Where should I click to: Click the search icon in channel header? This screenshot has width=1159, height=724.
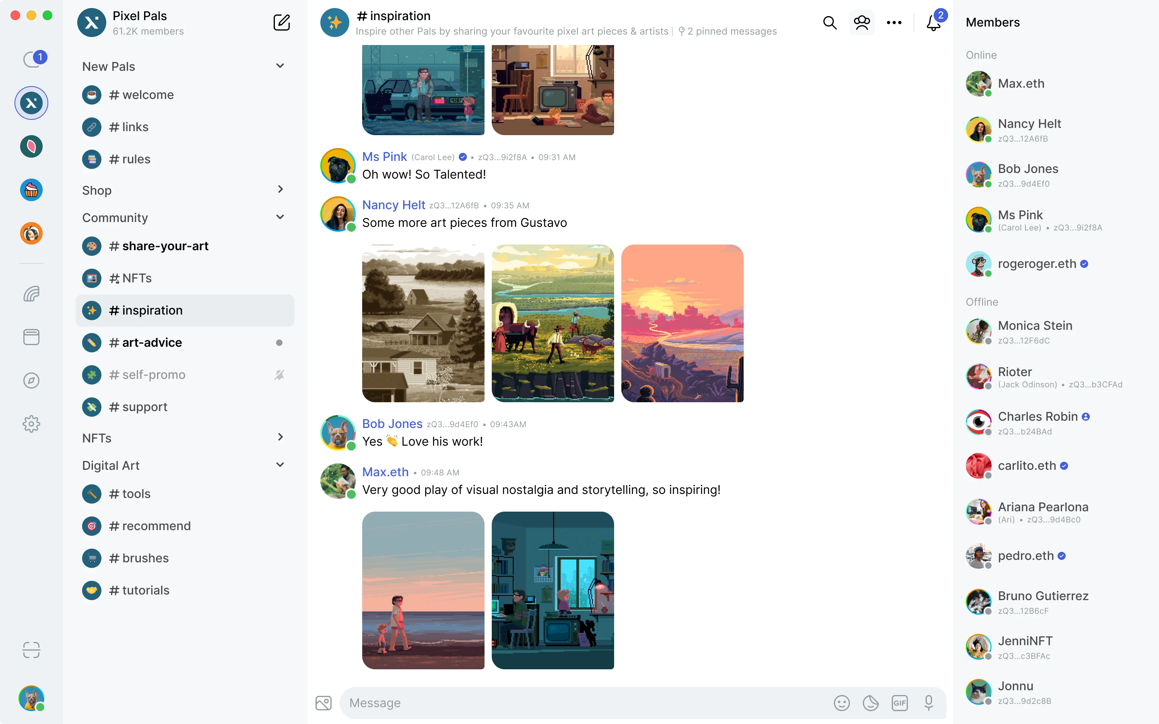[829, 23]
